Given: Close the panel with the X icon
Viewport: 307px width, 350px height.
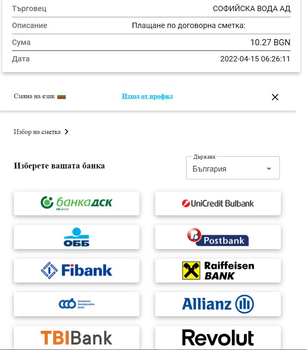Looking at the screenshot, I should click(x=275, y=97).
